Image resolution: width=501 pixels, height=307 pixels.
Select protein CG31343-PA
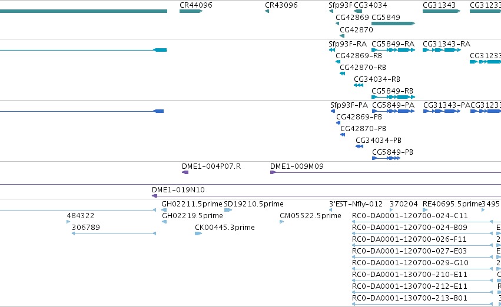tap(442, 111)
